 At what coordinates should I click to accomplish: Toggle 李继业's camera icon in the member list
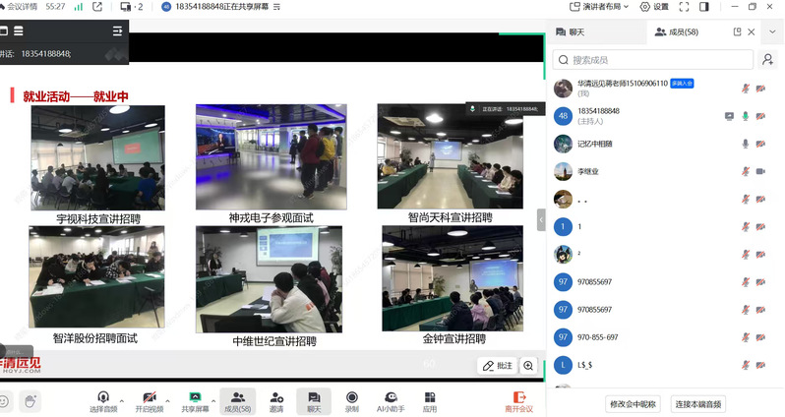point(760,171)
